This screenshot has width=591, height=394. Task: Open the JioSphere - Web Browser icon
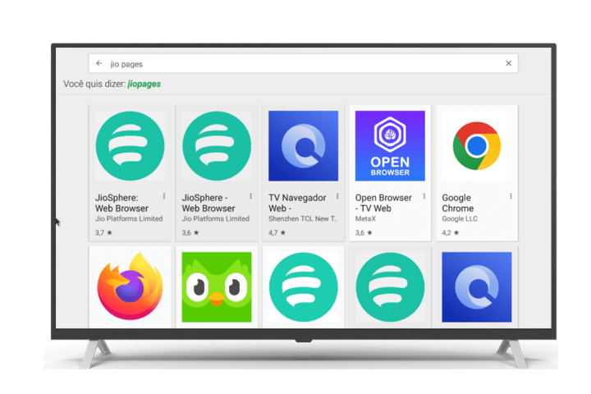(x=217, y=146)
